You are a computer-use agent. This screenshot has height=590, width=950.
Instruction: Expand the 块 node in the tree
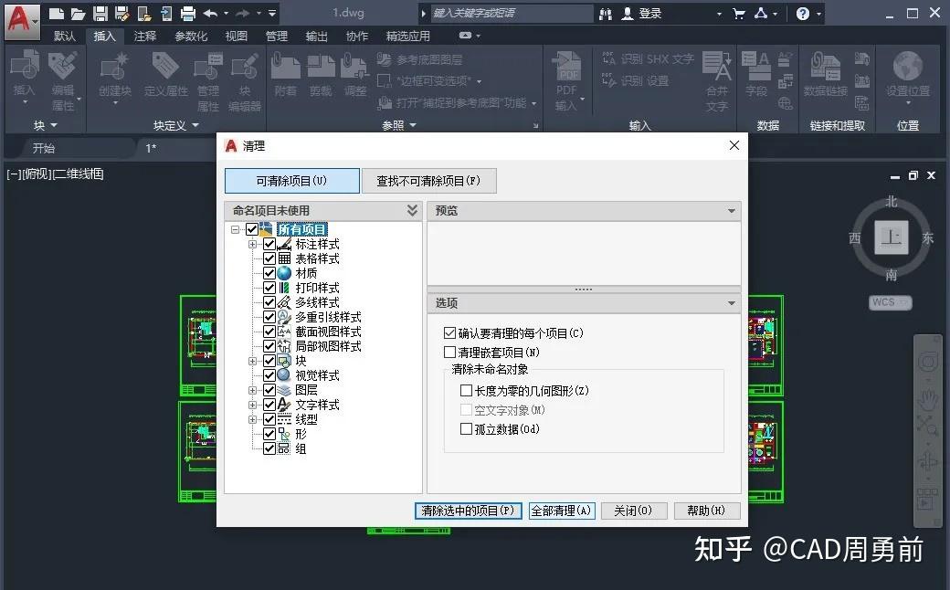253,360
